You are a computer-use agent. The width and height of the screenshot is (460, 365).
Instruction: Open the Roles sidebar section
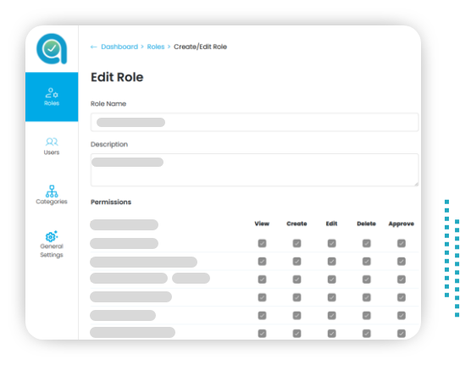(x=52, y=97)
